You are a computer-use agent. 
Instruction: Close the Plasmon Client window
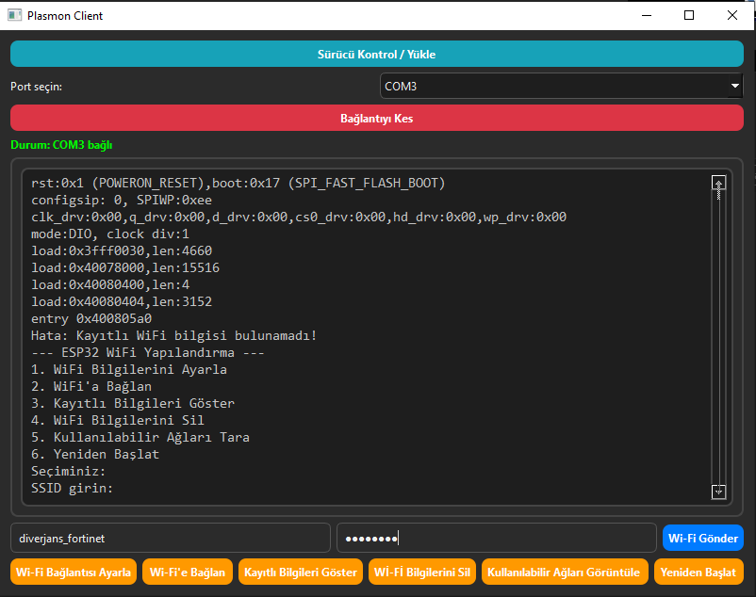[732, 16]
